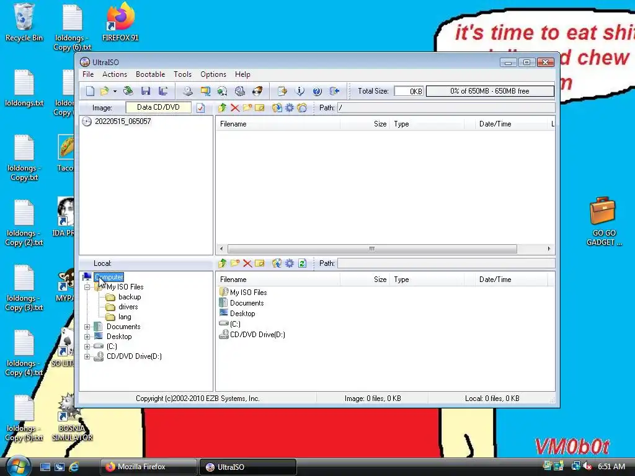The width and height of the screenshot is (635, 476).
Task: Click the Extract files icon in Image toolbar
Action: click(x=277, y=108)
